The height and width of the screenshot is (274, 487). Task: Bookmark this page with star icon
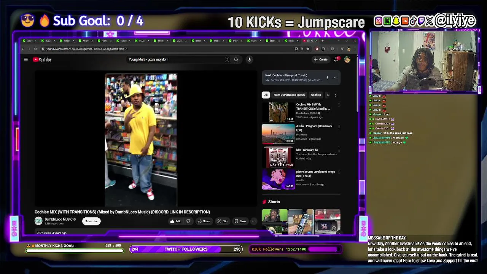pyautogui.click(x=307, y=49)
